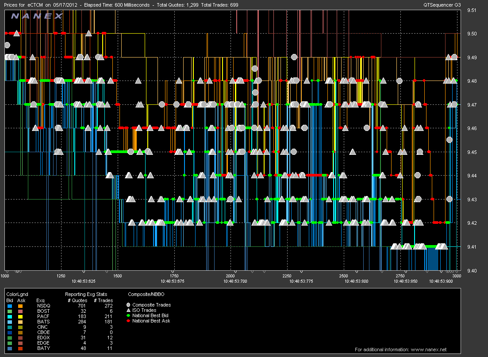
Task: Click the BATY quote count 48
Action: coord(83,348)
